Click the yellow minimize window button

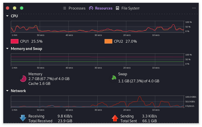pyautogui.click(x=15, y=8)
